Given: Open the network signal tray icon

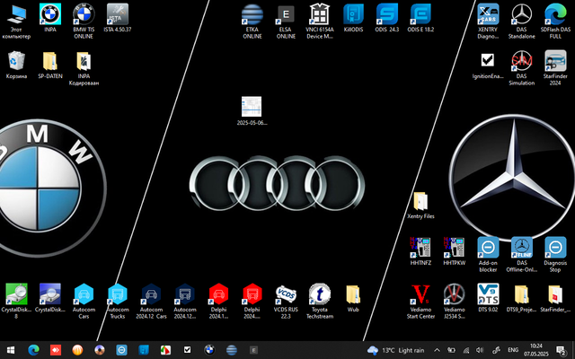Looking at the screenshot, I should pyautogui.click(x=466, y=350).
